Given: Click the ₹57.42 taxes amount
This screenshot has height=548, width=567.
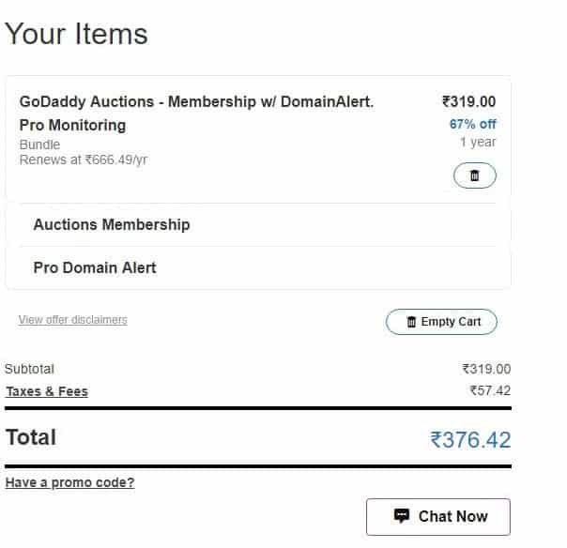Looking at the screenshot, I should 490,390.
